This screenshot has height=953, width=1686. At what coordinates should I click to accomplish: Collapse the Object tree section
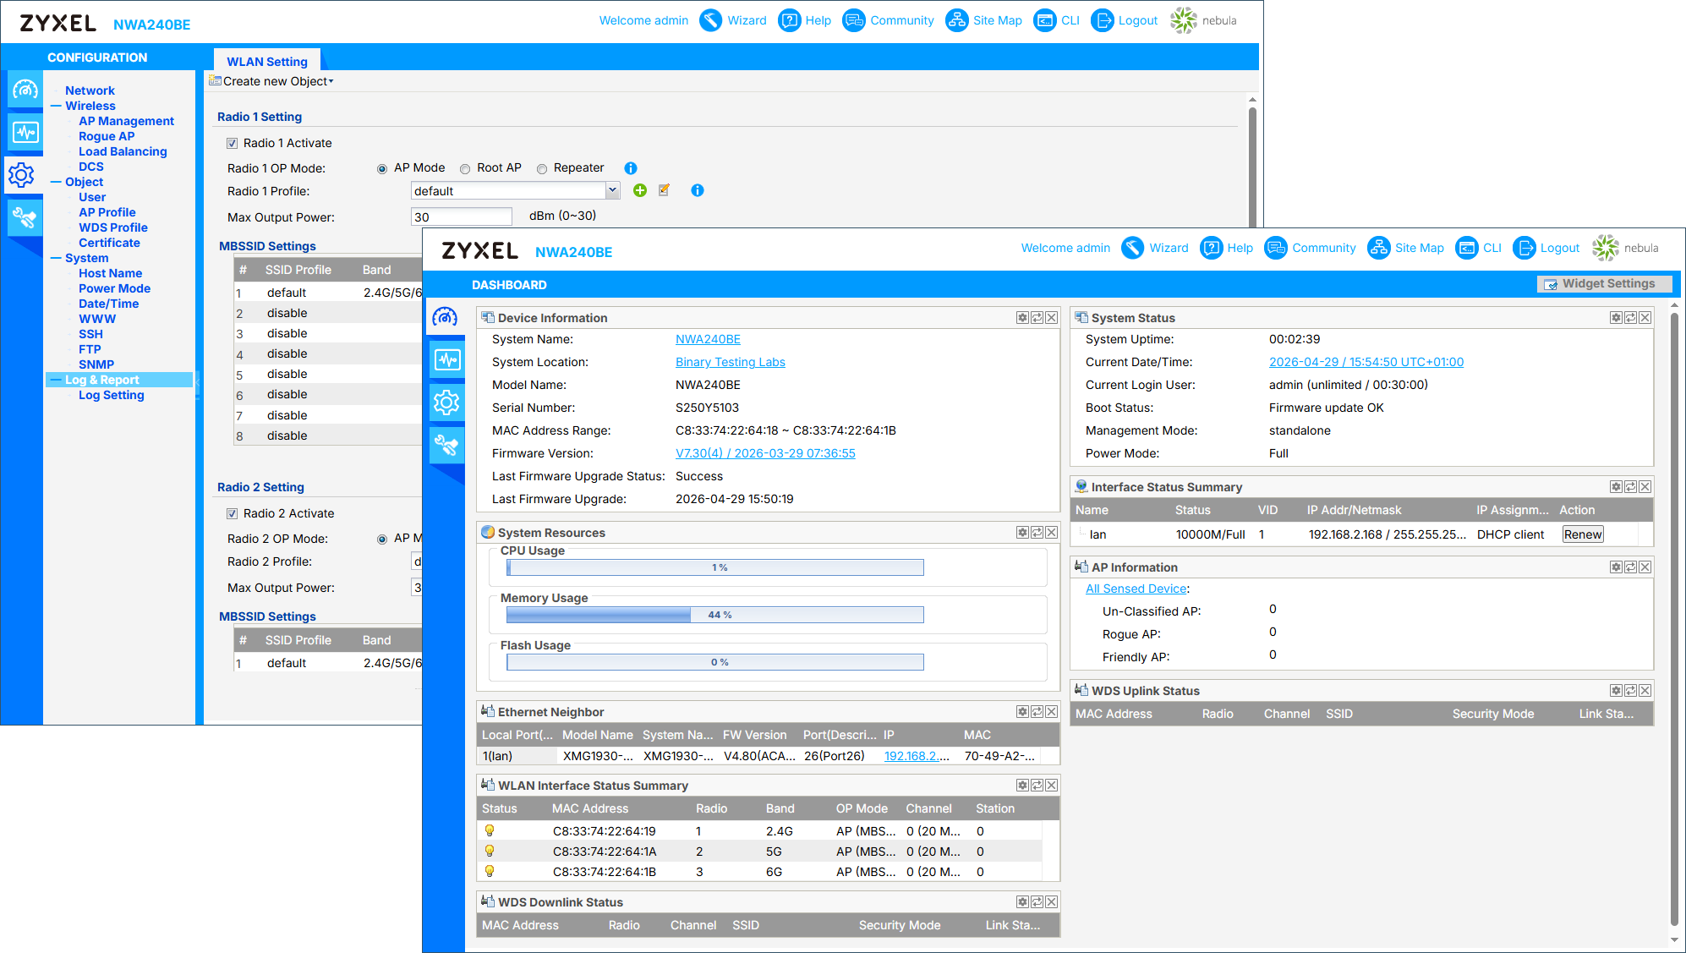(x=57, y=183)
